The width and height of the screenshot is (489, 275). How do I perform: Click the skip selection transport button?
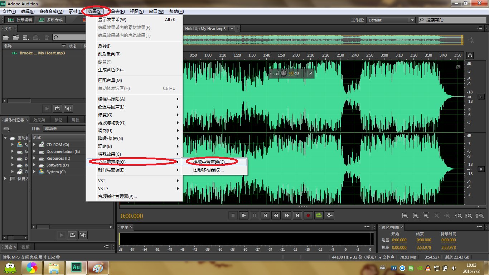pos(330,215)
